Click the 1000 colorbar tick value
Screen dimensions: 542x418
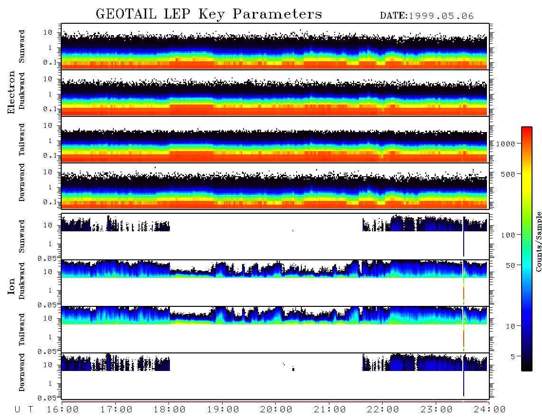click(506, 144)
